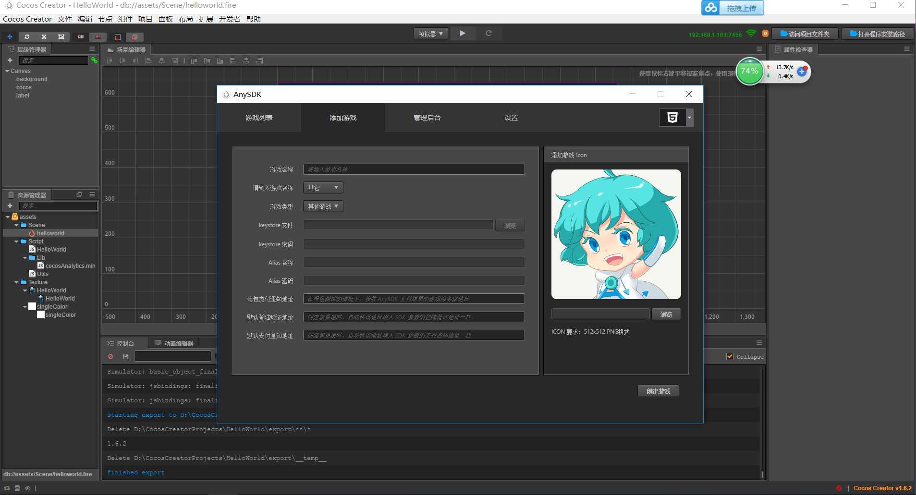
Task: Click the align top icon in scene editor
Action: 110,60
